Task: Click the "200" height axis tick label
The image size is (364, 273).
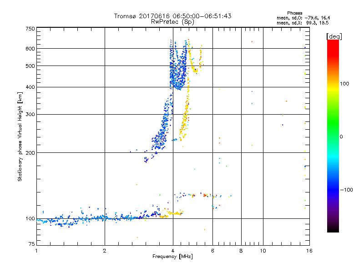Action: click(30, 153)
